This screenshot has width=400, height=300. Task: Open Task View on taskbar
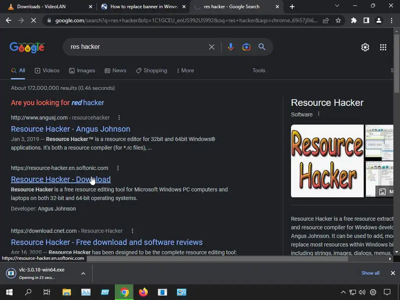[x=47, y=292]
